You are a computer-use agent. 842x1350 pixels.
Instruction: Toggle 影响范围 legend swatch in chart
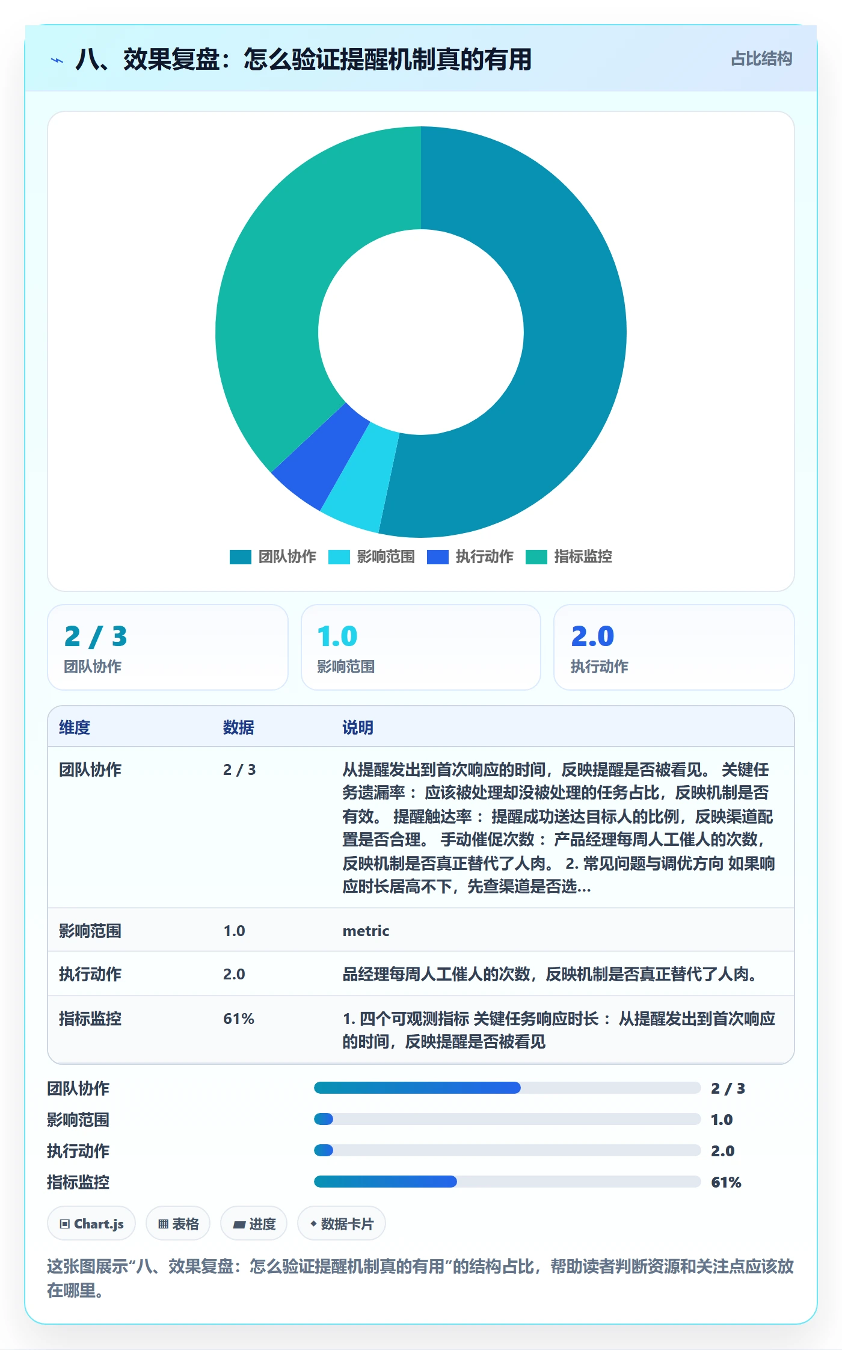(x=339, y=557)
